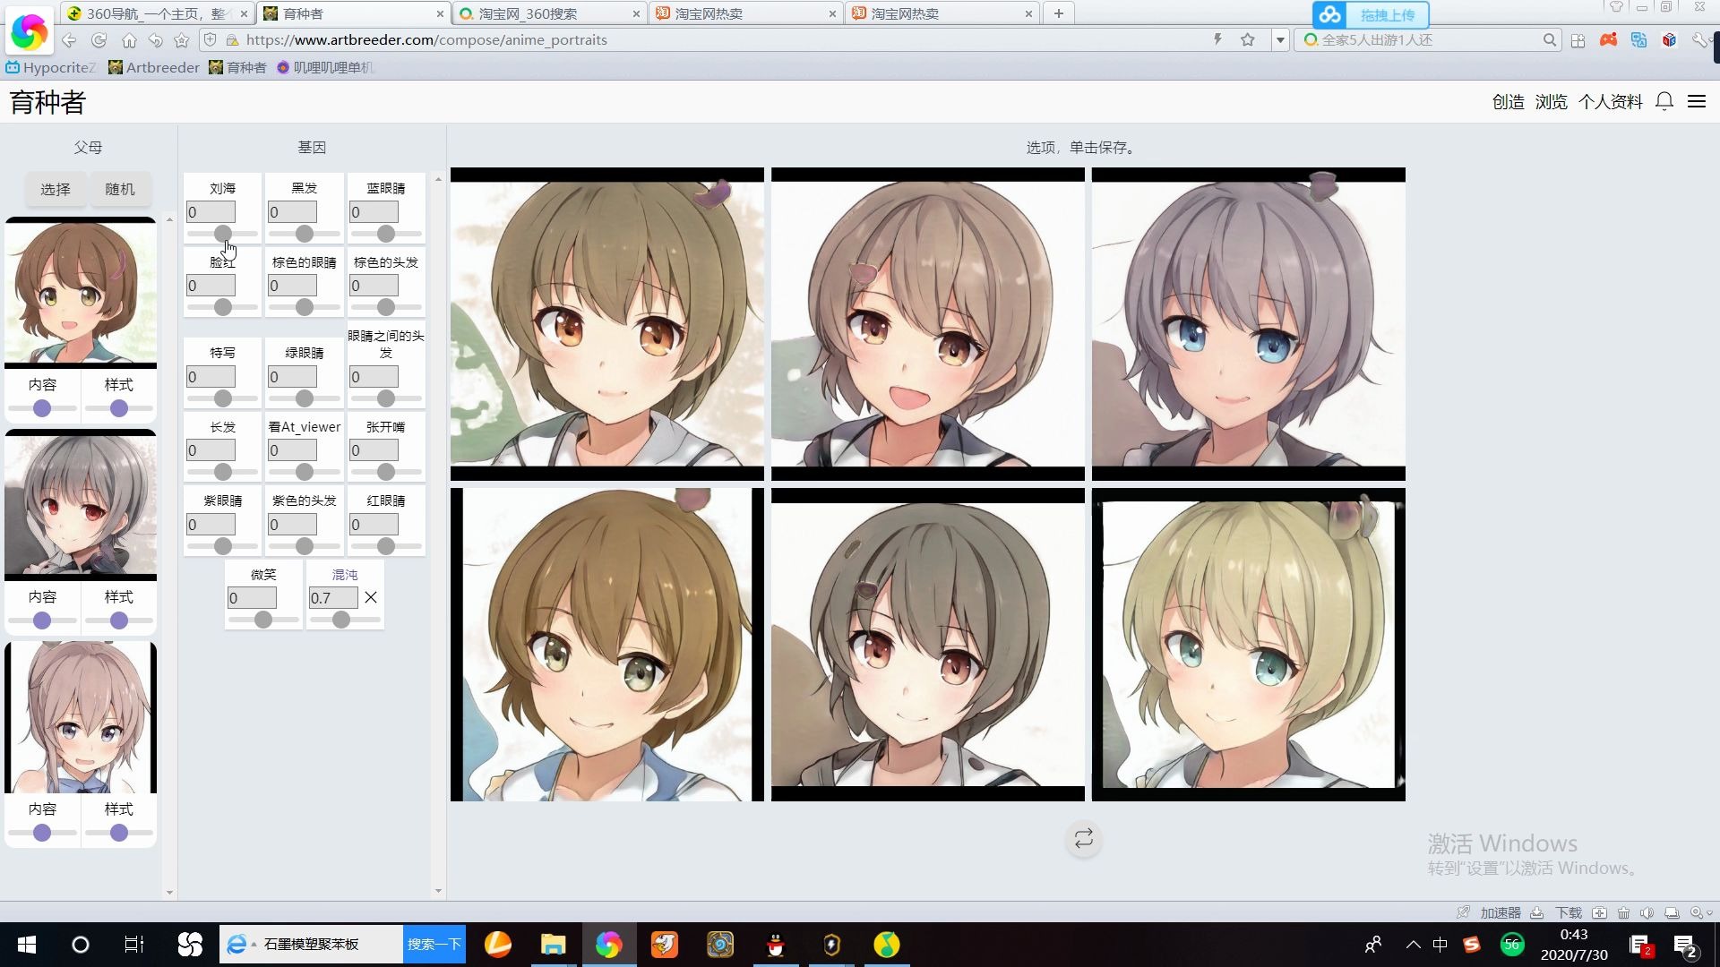Adjust the 刘海 bangs slider
The height and width of the screenshot is (967, 1720).
(223, 234)
